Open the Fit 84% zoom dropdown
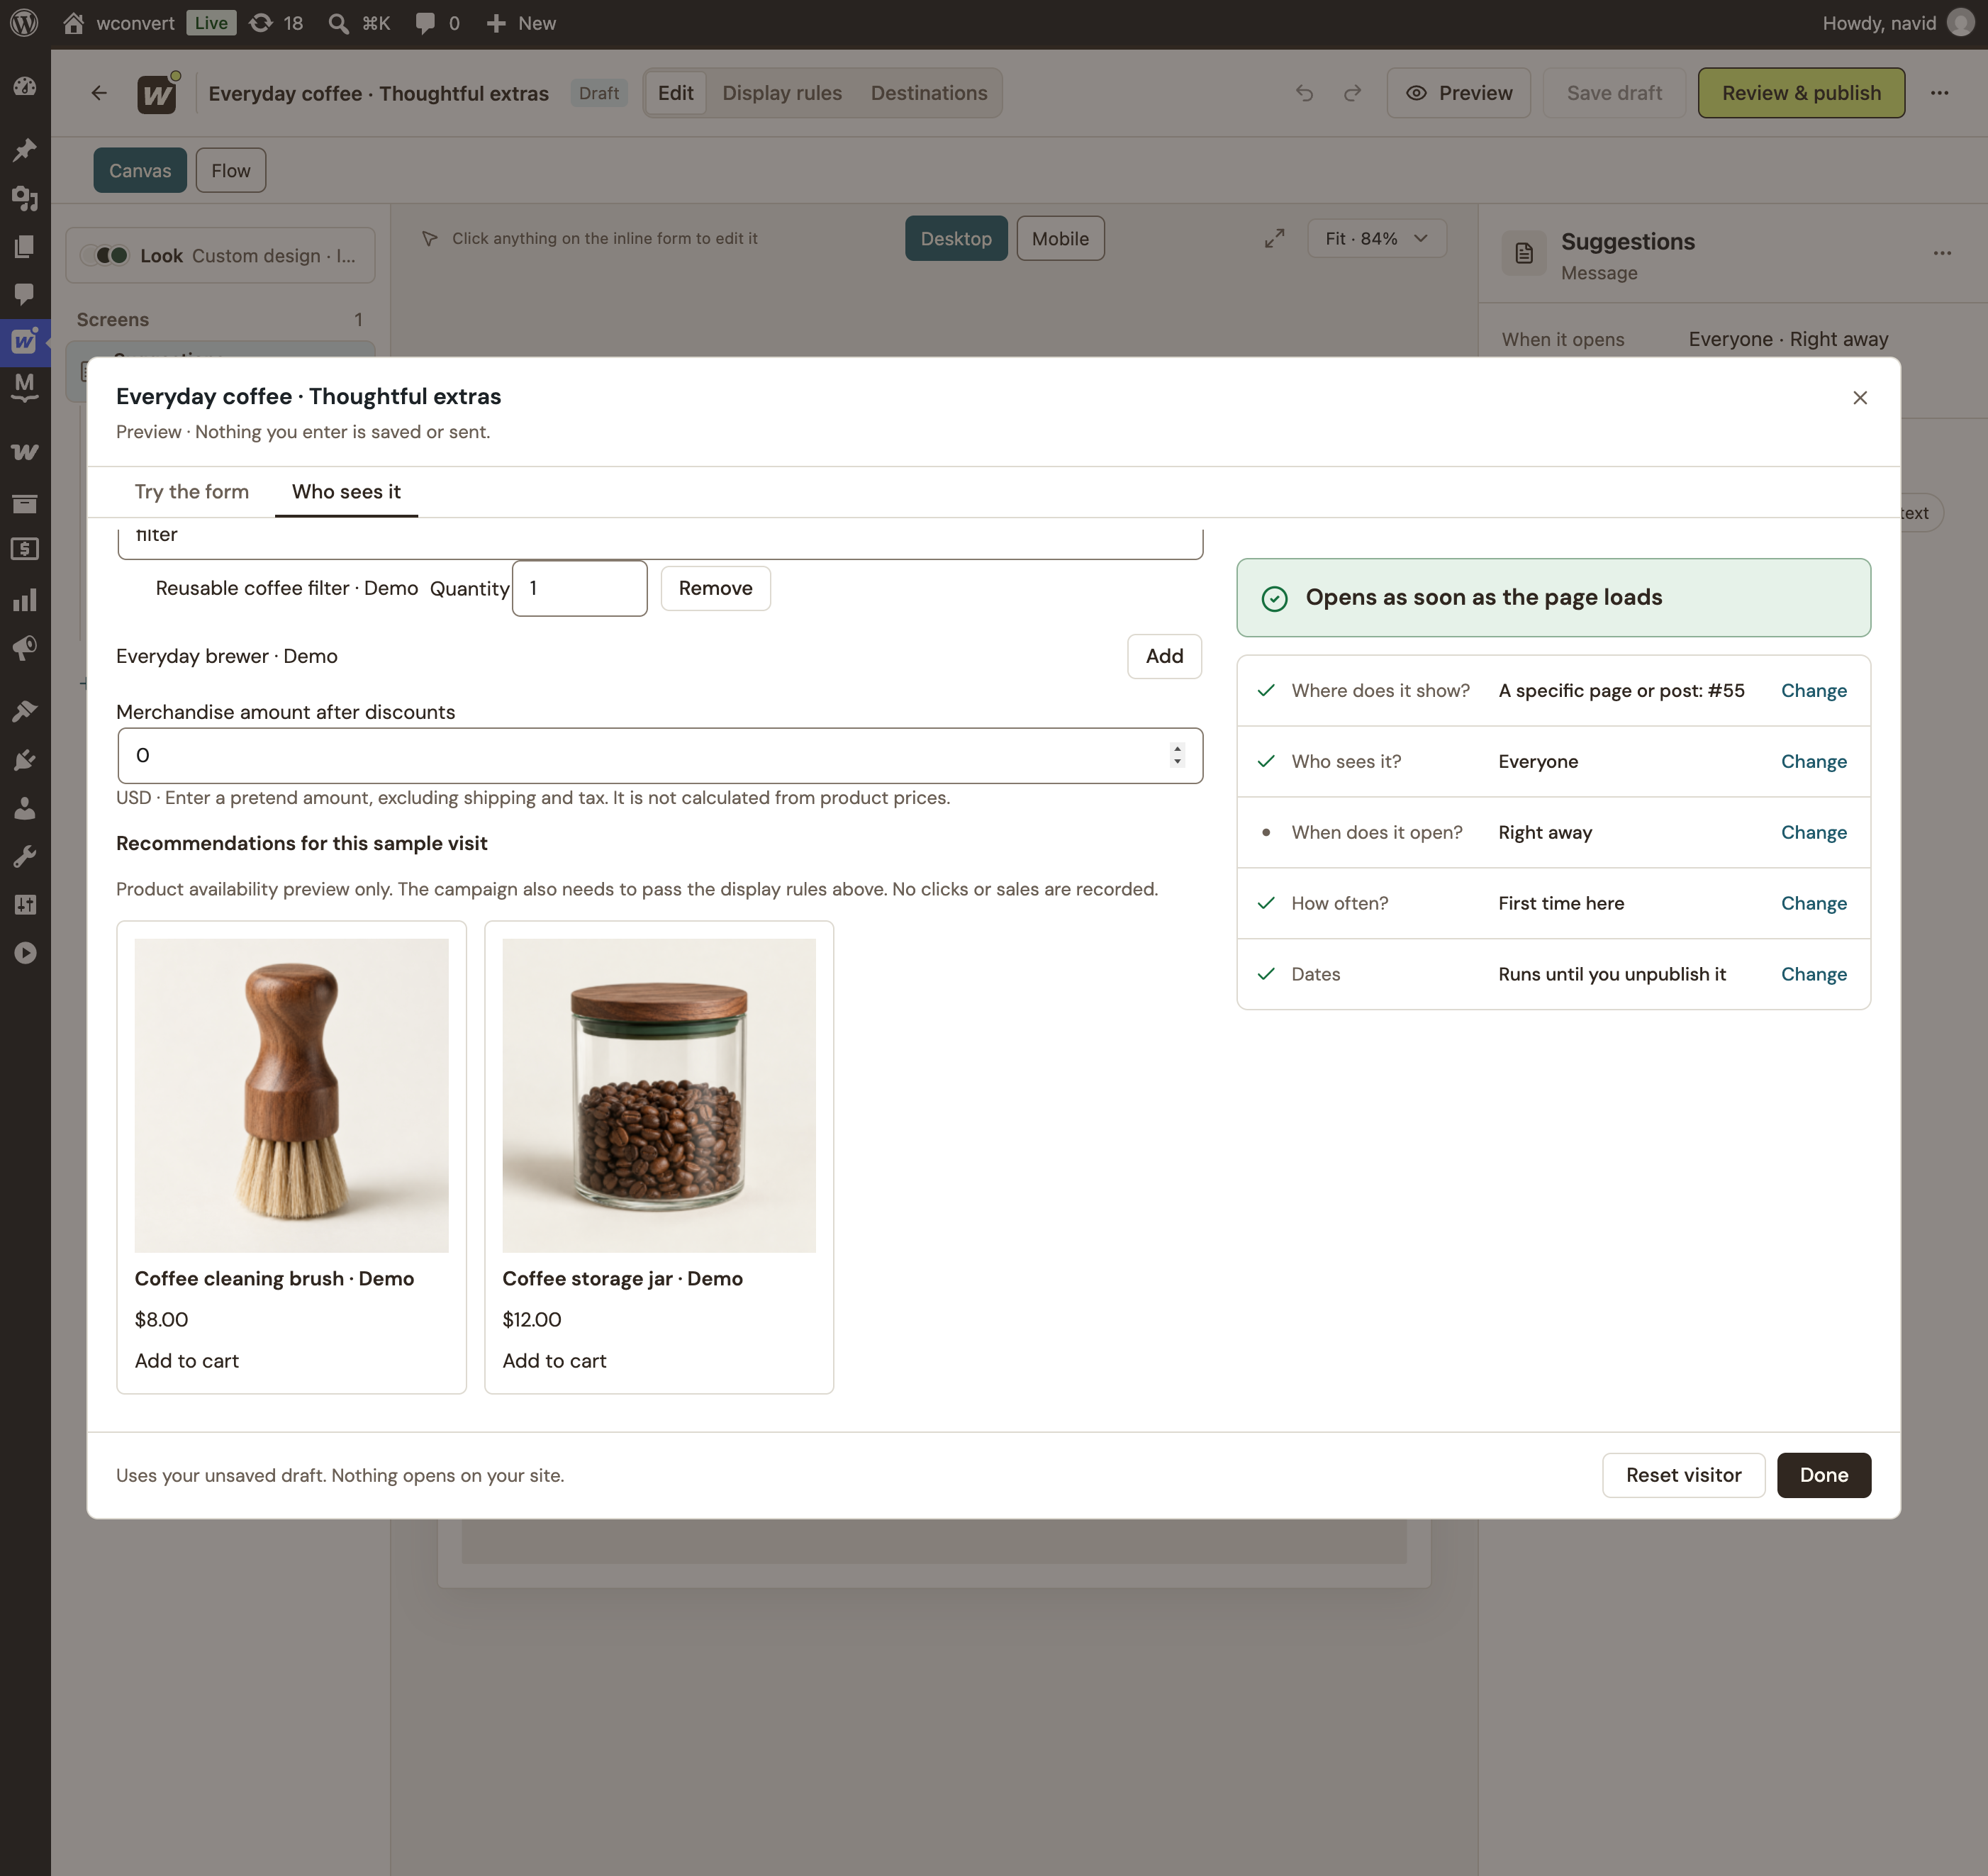1988x1876 pixels. [1376, 238]
